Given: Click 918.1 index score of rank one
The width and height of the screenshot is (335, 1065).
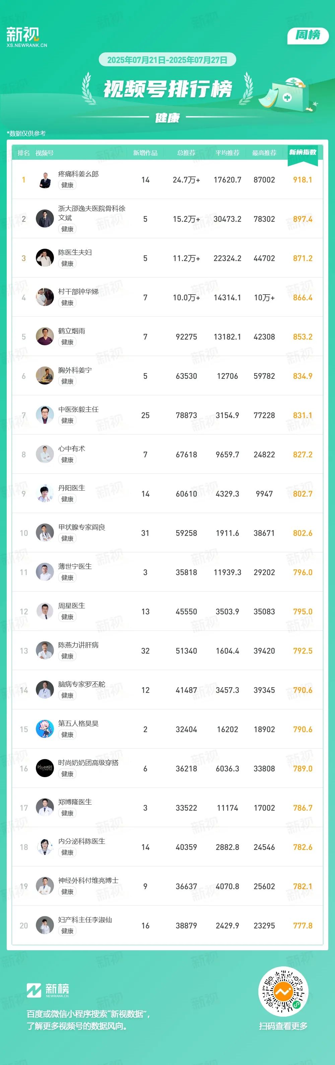Looking at the screenshot, I should coord(303,180).
